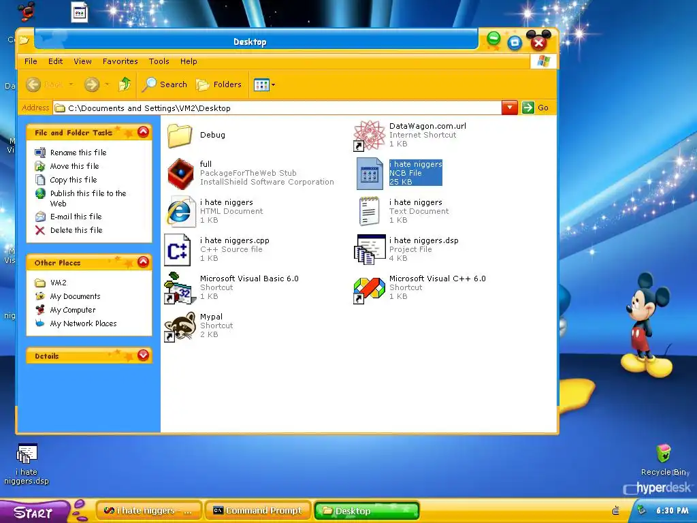
Task: Open My Network Places link
Action: click(83, 323)
